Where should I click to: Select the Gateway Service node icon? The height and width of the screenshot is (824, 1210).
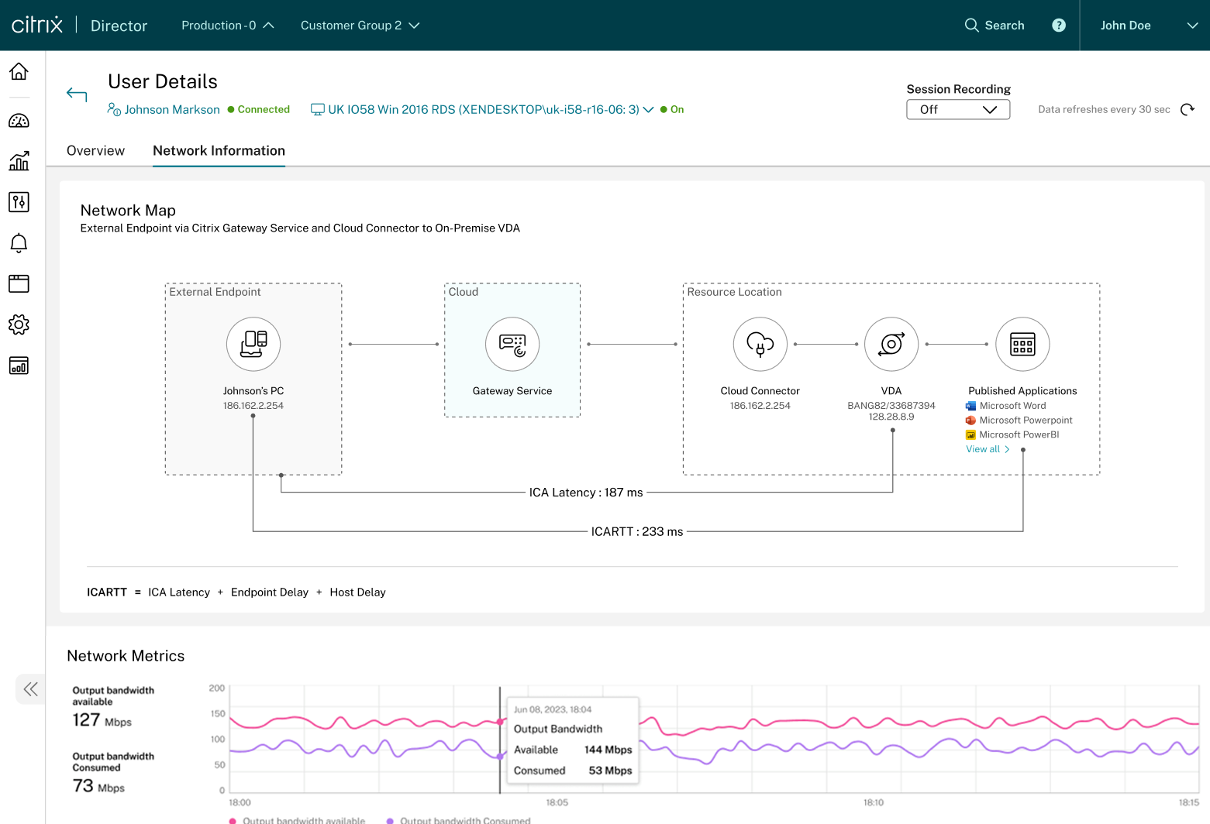512,344
